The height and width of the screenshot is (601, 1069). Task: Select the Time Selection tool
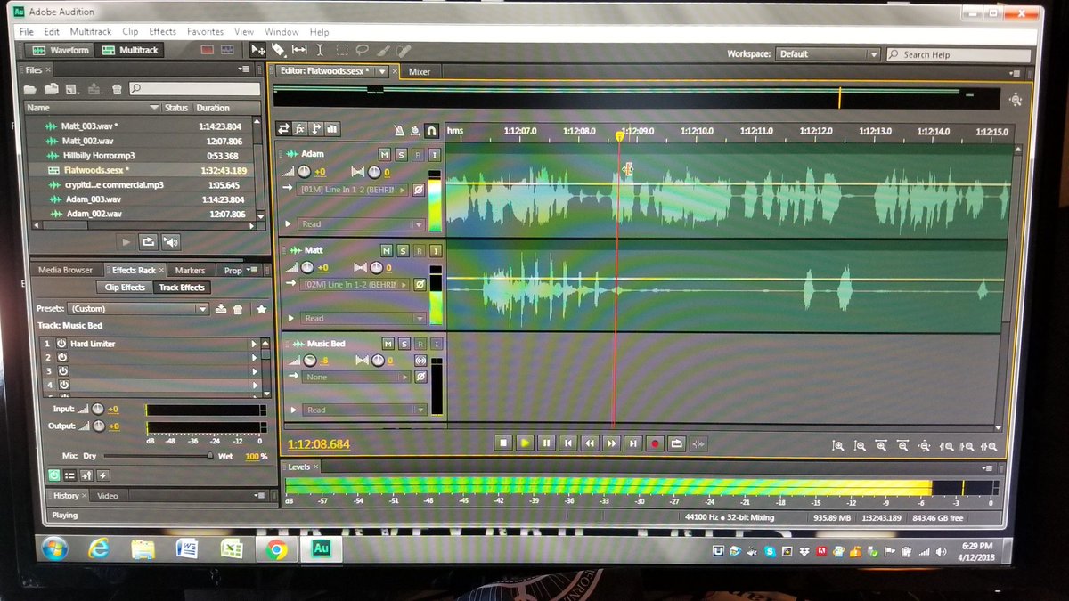[x=319, y=50]
